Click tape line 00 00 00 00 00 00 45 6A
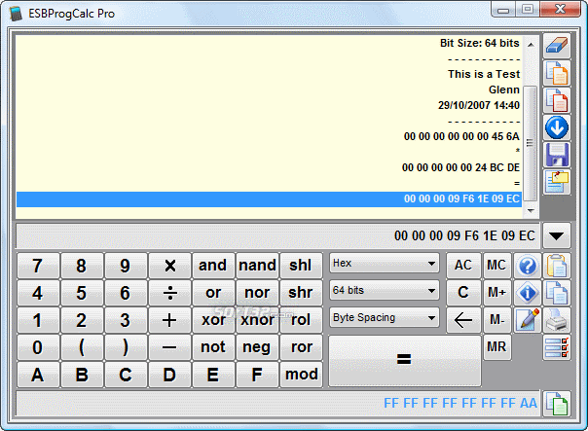The image size is (588, 431). 461,136
